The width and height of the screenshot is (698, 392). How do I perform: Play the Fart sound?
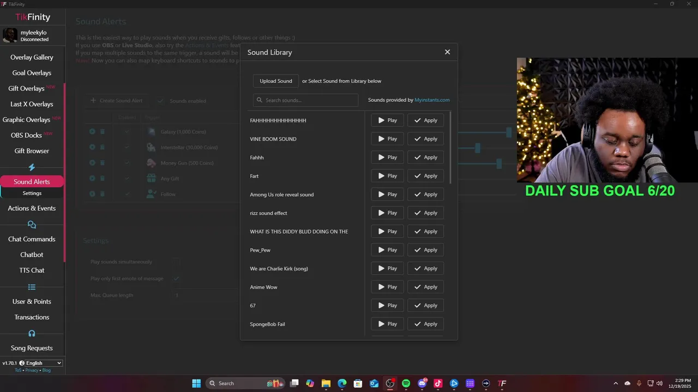click(388, 176)
